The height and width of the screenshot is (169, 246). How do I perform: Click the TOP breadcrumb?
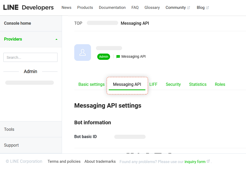(78, 23)
